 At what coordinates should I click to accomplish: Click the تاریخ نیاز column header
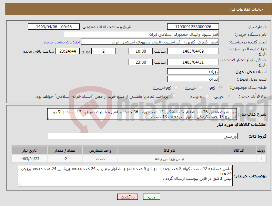point(30,151)
